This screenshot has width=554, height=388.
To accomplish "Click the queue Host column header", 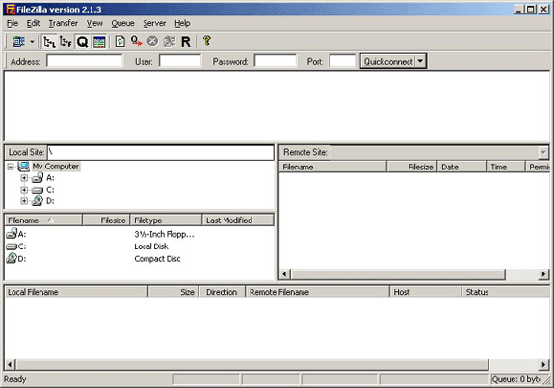I will click(x=426, y=292).
